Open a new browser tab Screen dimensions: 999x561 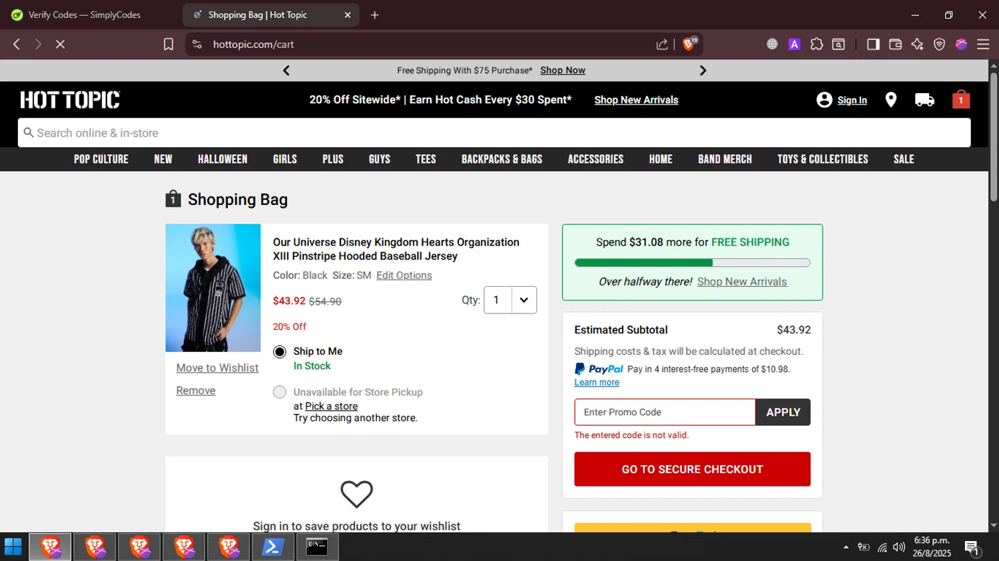pyautogui.click(x=375, y=15)
